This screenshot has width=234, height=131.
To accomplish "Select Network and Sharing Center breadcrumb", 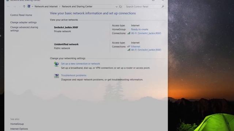I will [77, 7].
